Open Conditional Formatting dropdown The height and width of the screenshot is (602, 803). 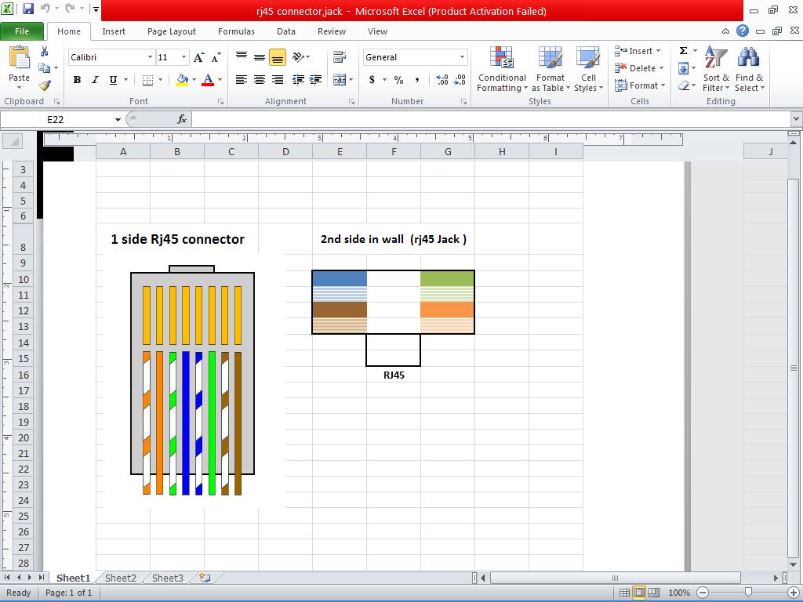point(502,69)
